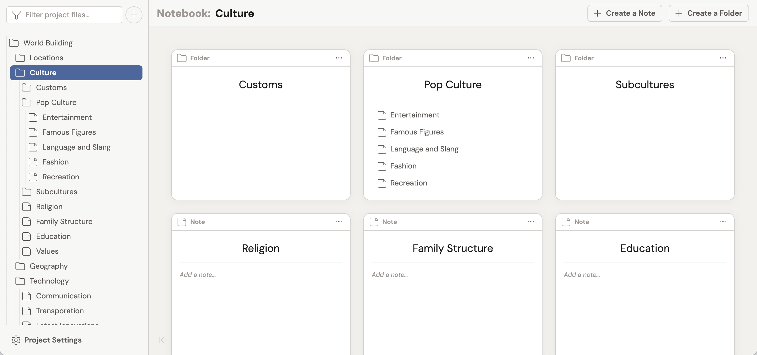Select Communication note in the sidebar
Viewport: 757px width, 355px height.
pyautogui.click(x=63, y=296)
